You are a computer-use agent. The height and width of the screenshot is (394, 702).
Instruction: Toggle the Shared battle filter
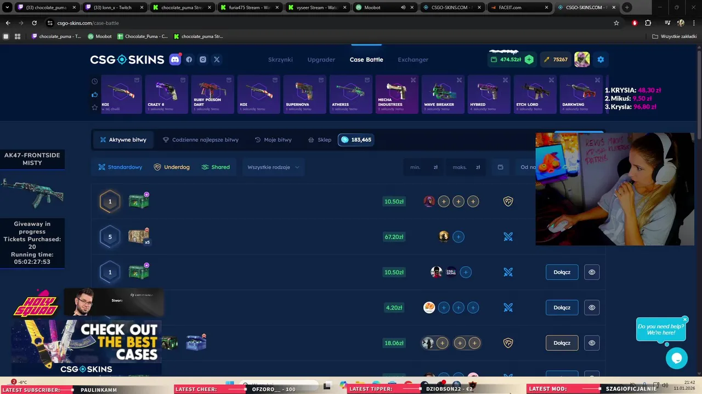click(216, 167)
